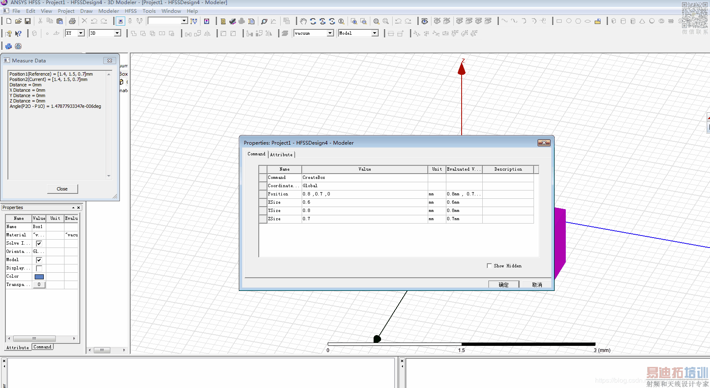
Task: Click Close in the Measure Data panel
Action: (x=62, y=189)
